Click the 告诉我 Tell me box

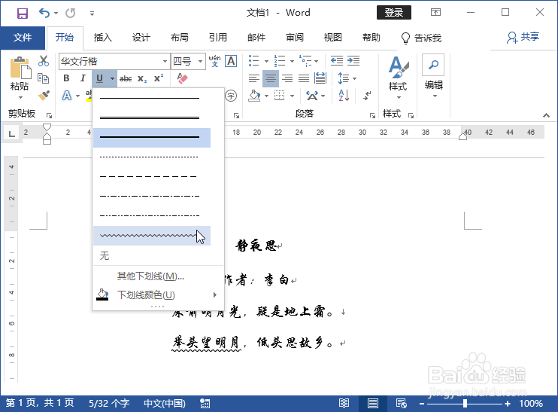[421, 38]
